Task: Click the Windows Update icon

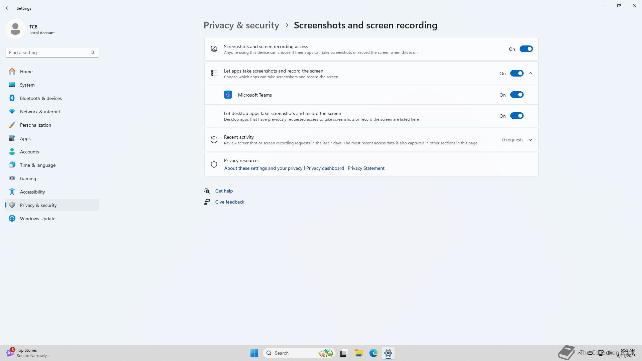Action: coord(12,219)
